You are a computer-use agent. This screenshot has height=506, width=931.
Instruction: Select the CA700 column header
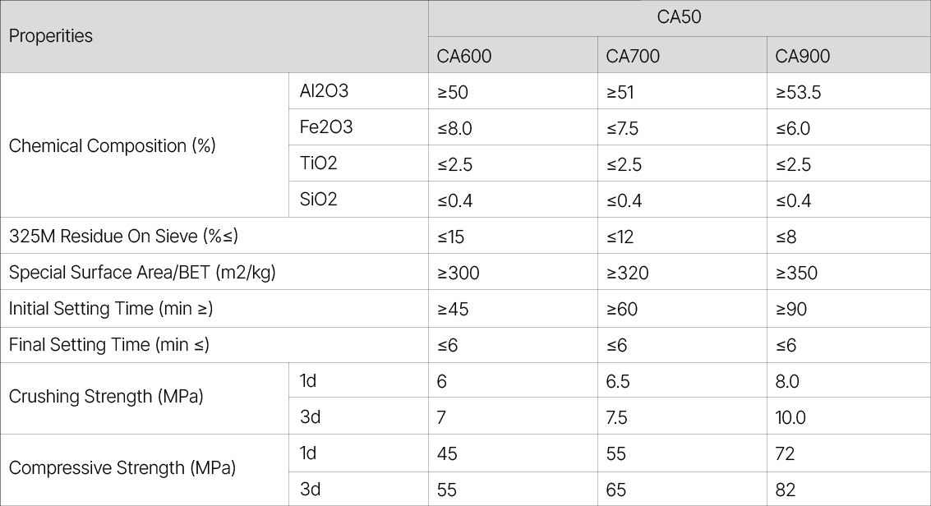633,56
